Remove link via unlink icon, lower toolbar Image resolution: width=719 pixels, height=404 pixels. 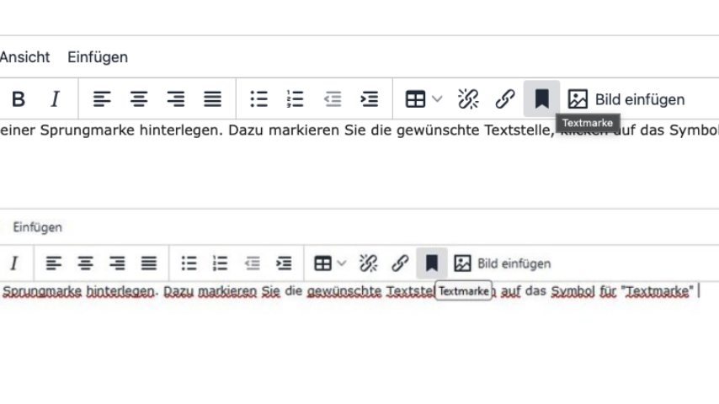[368, 263]
